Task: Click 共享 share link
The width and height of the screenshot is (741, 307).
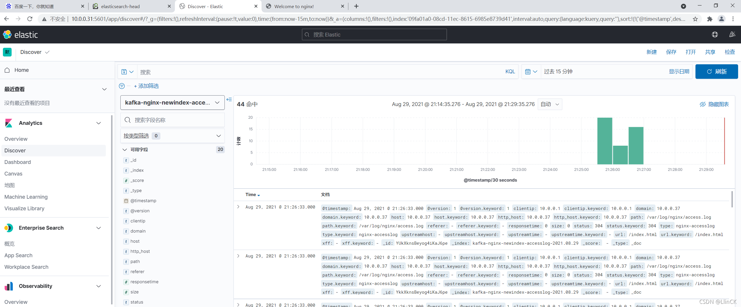Action: (710, 52)
